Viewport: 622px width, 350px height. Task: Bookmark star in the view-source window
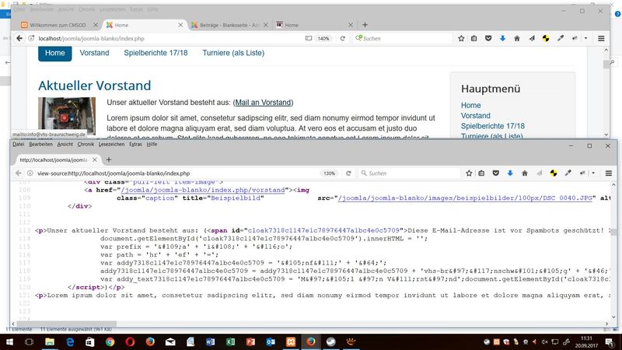coord(469,173)
